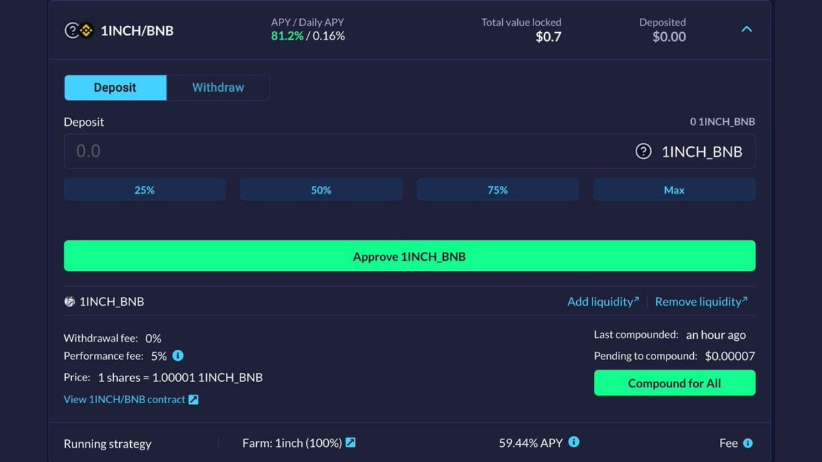Open the Add liquidity link
Image resolution: width=822 pixels, height=462 pixels.
603,301
